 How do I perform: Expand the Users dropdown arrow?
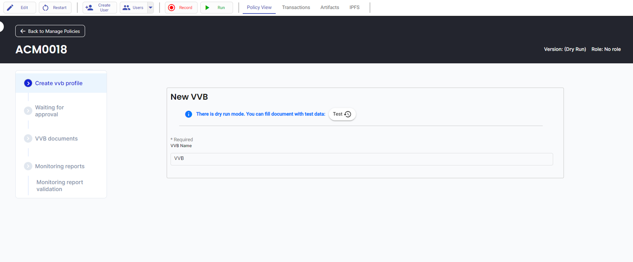pos(150,7)
